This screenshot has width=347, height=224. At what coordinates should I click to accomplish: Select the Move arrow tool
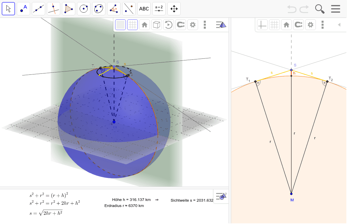[8, 9]
